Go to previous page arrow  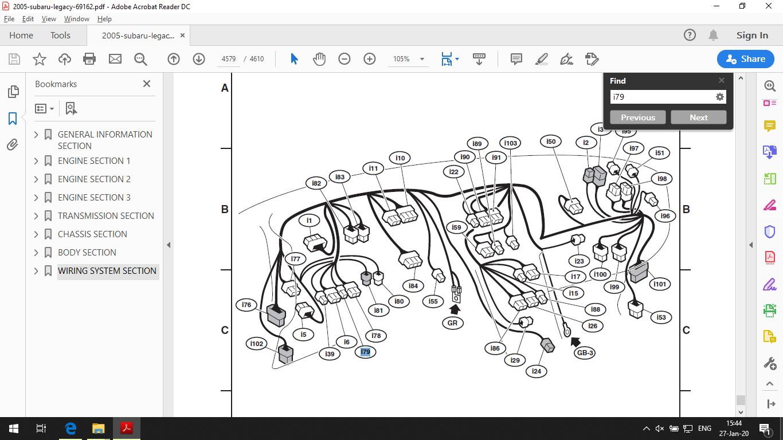pyautogui.click(x=174, y=59)
